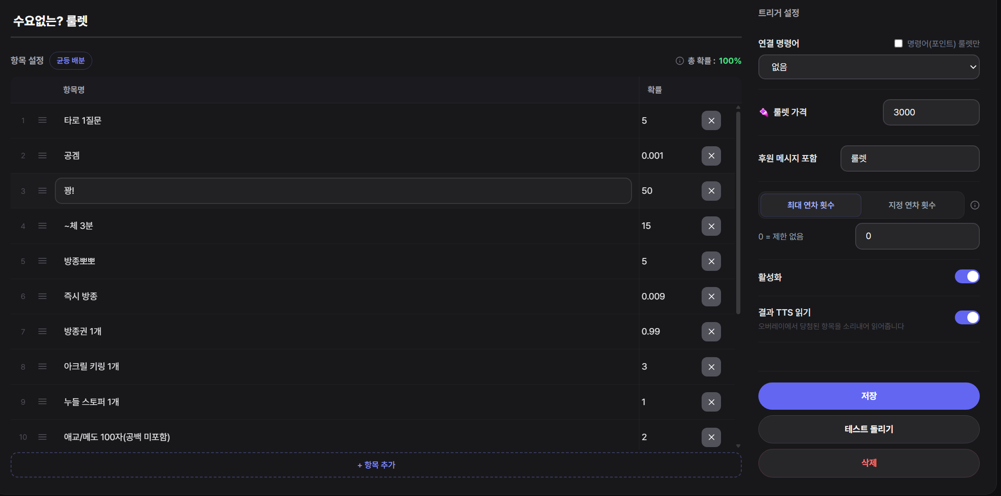Click the 100% total probability value
Screen dimensions: 1001x496
(x=730, y=61)
